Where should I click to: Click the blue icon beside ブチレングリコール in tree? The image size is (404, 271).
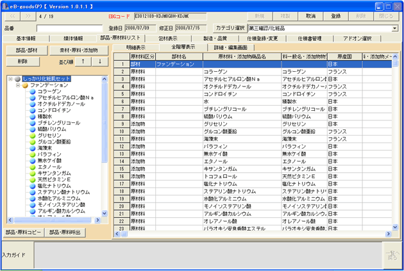coord(33,123)
